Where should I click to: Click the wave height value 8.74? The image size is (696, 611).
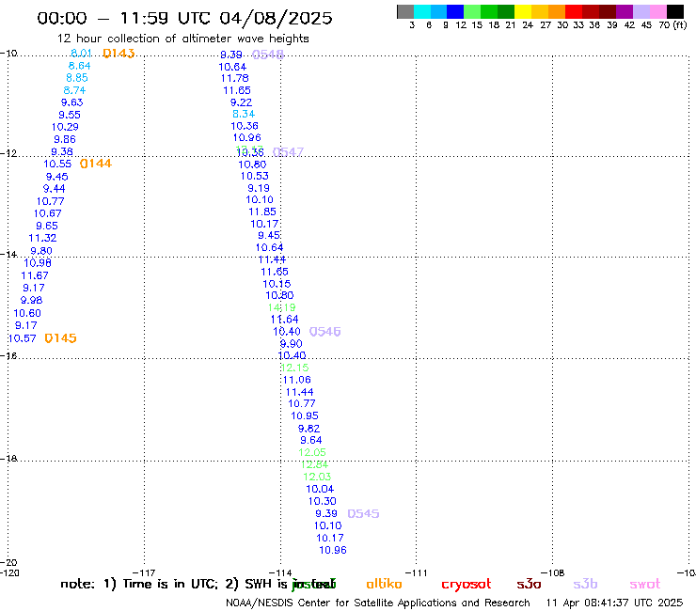coord(74,90)
